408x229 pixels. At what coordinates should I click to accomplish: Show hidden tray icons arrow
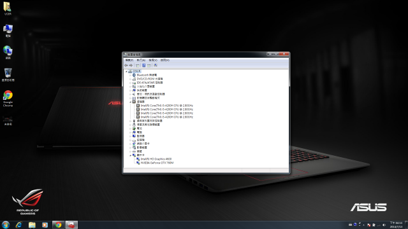[x=363, y=225]
